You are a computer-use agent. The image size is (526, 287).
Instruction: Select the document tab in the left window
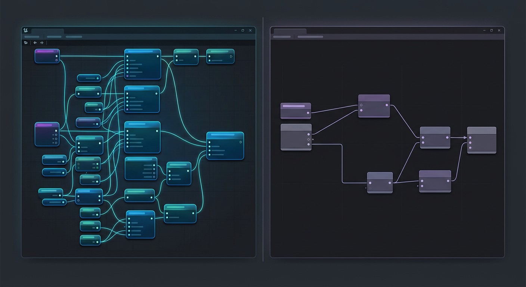[47, 31]
